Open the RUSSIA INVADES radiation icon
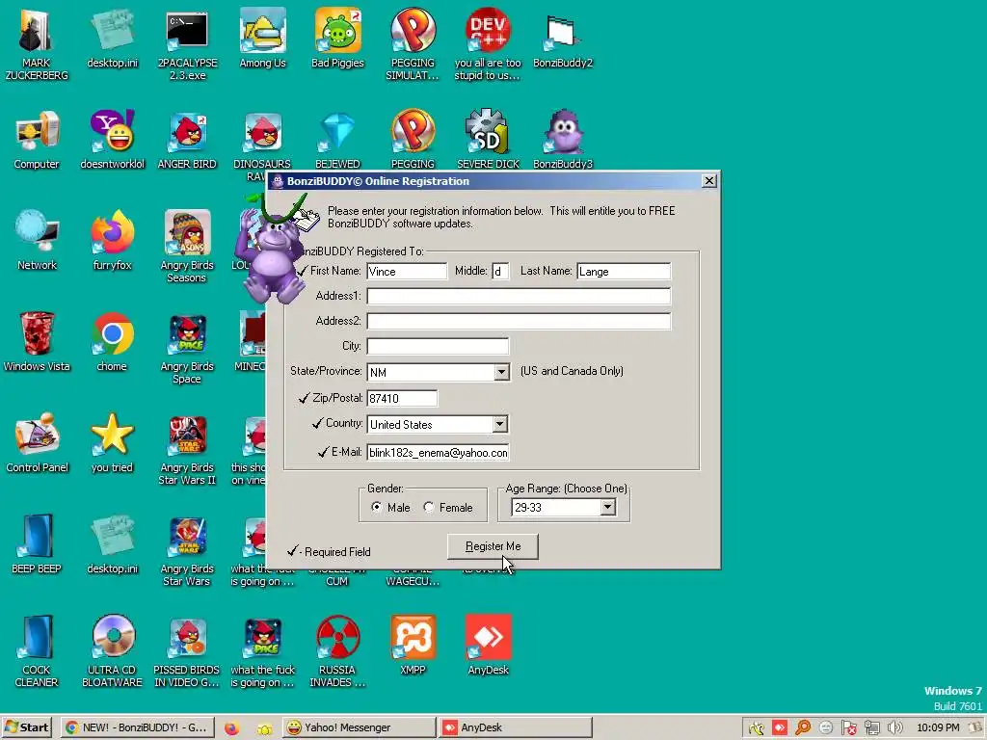 (338, 650)
